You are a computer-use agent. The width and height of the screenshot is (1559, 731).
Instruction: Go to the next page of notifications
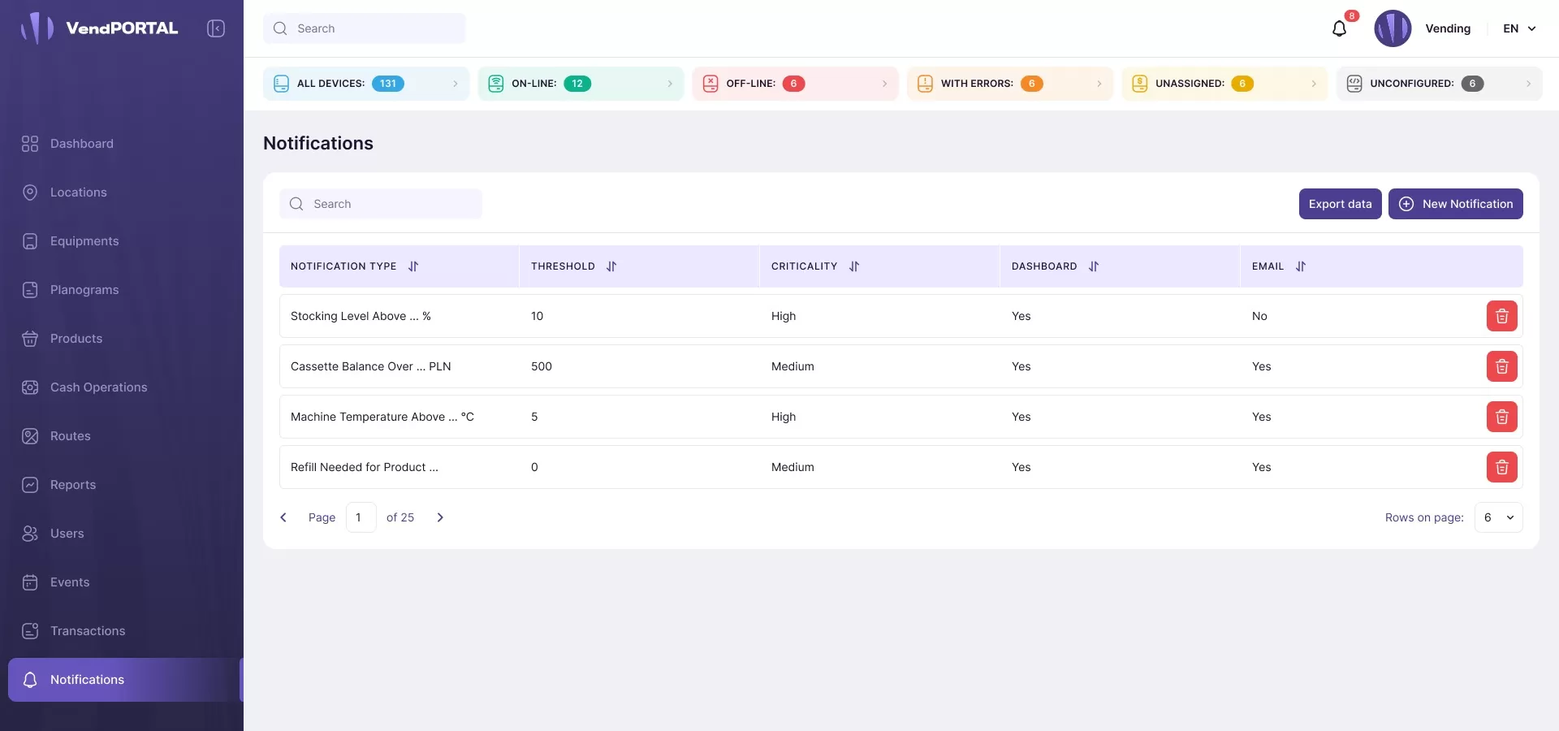440,517
